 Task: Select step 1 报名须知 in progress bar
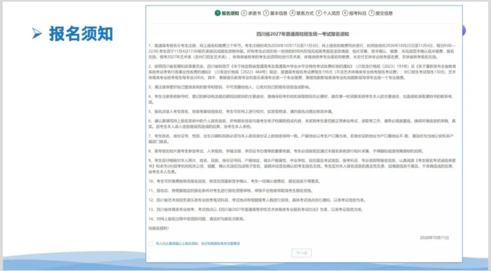point(227,13)
